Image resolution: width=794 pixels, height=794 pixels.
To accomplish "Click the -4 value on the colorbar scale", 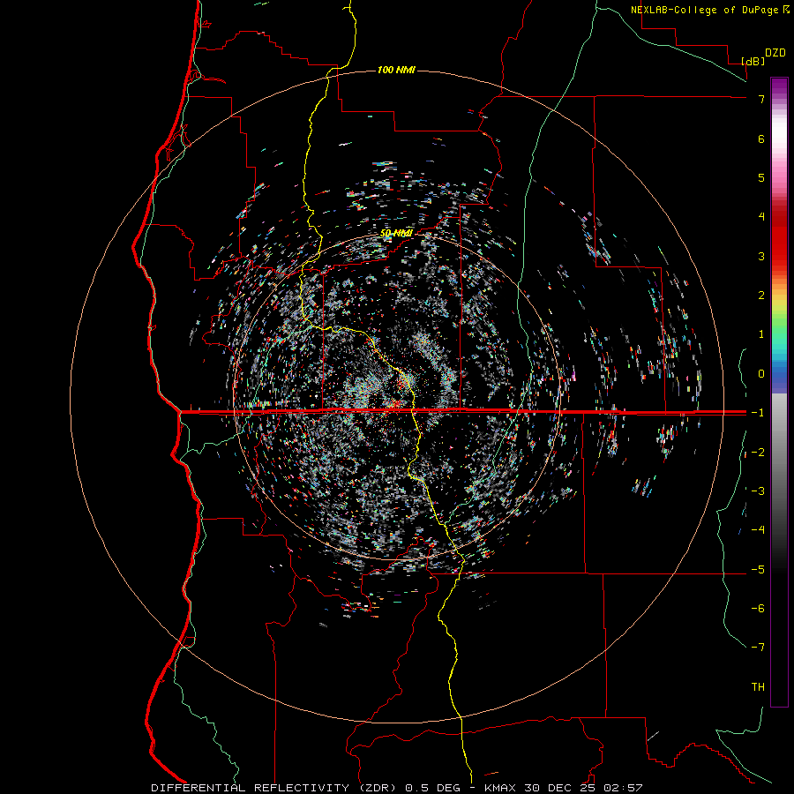I will tap(758, 530).
